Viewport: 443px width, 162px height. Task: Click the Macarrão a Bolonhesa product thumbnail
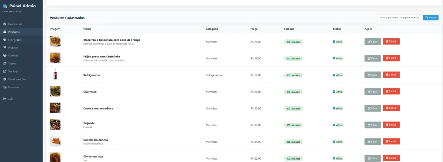coord(55,41)
